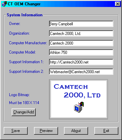Select the Computer Manufacturer text box
Screen dimensions: 122x140
(81, 43)
